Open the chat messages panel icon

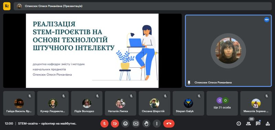258,123
